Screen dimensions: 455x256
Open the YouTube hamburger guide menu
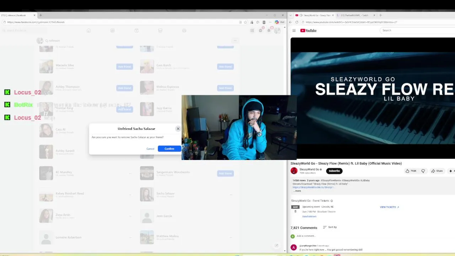[294, 31]
